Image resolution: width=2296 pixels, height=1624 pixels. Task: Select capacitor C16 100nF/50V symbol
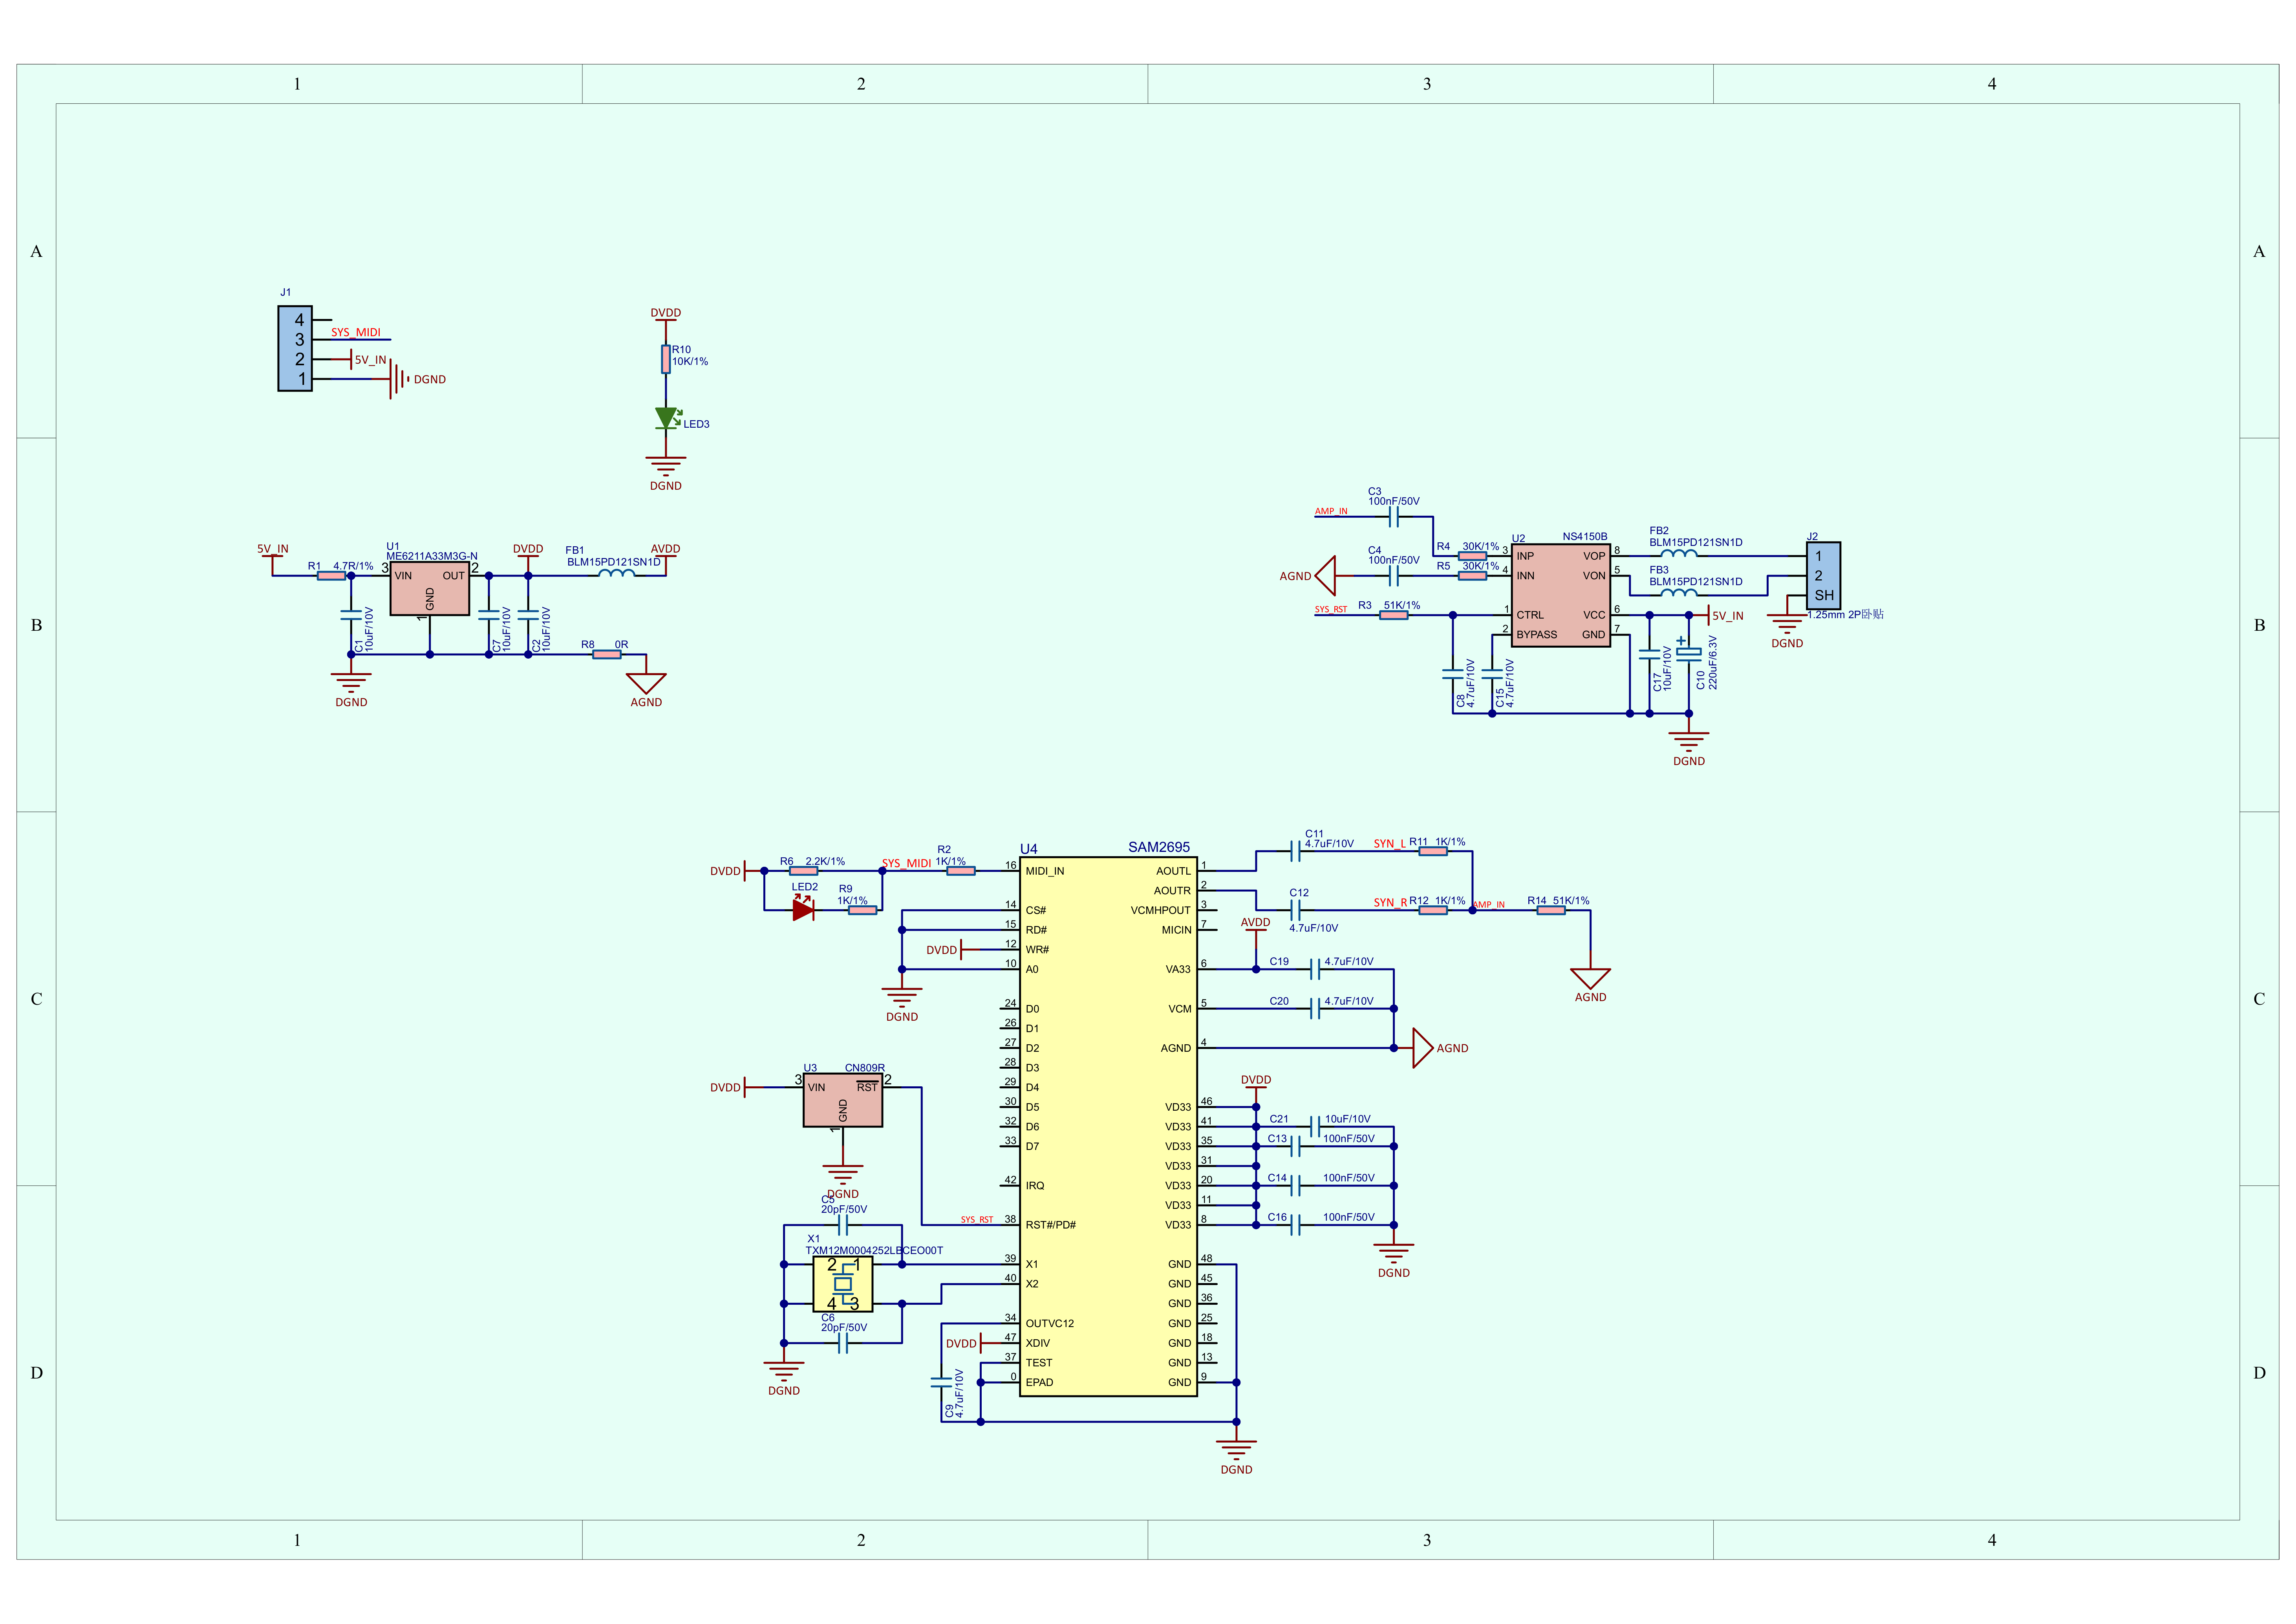(x=1296, y=1225)
